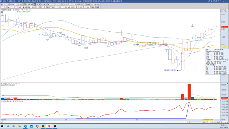Click the chart scroll icon left of crosshair icon
Screen dimensions: 229x129
pos(82,4)
